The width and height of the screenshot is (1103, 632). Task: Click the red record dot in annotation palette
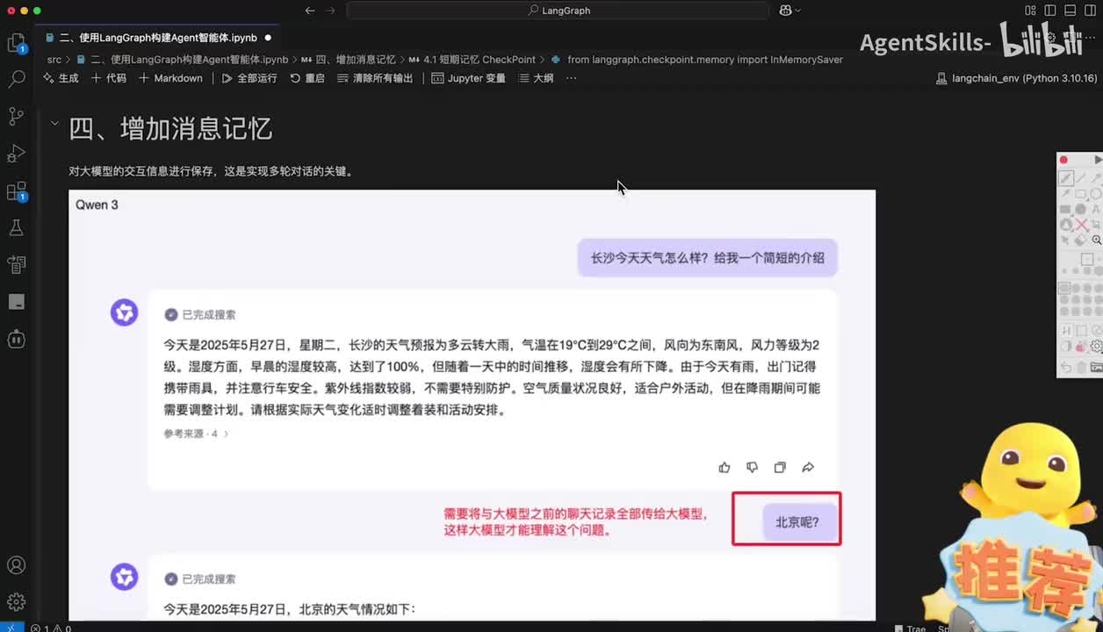[1063, 160]
